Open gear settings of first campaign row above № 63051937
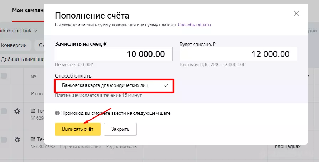This screenshot has width=319, height=162. click(17, 111)
